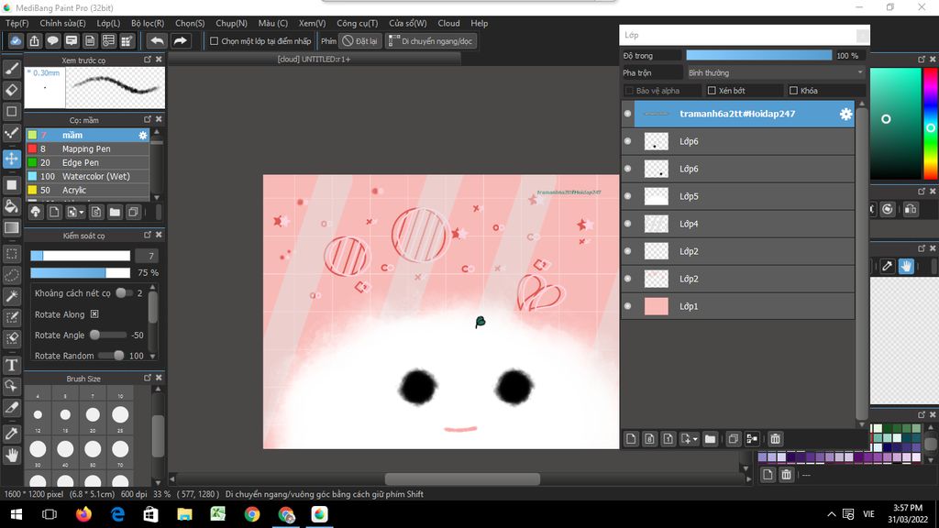The height and width of the screenshot is (528, 939).
Task: Open the Lớp(L) menu
Action: (x=108, y=23)
